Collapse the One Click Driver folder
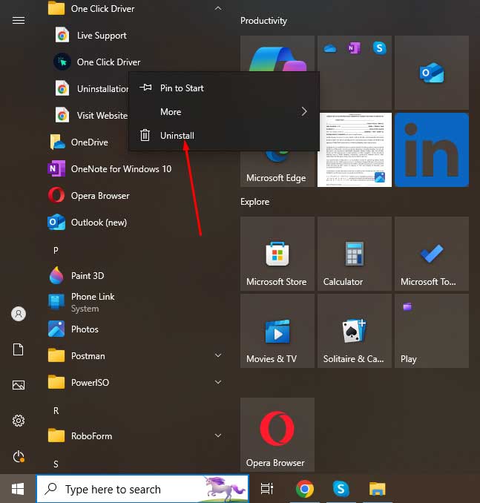The width and height of the screenshot is (480, 503). coord(217,9)
